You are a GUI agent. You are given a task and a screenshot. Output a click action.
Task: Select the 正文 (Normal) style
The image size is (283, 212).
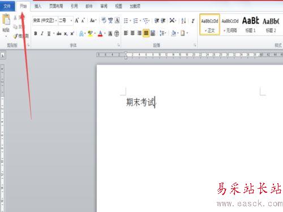pos(209,24)
